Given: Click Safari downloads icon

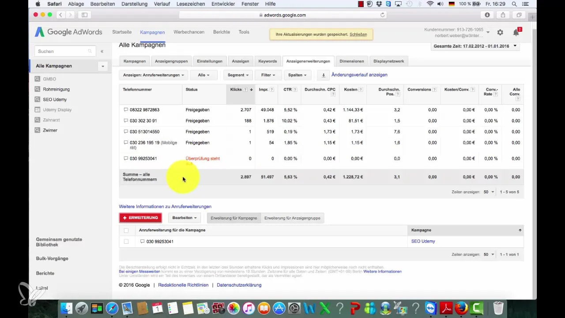Looking at the screenshot, I should (x=487, y=15).
